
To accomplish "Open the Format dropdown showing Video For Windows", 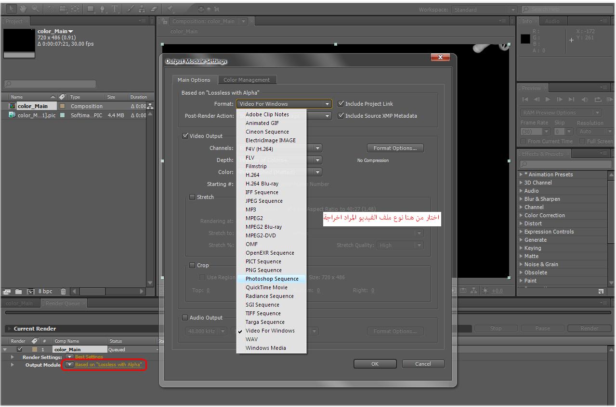I will [x=284, y=104].
